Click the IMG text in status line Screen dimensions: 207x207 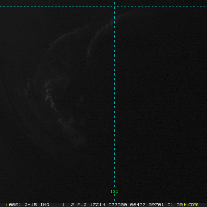coord(45,205)
